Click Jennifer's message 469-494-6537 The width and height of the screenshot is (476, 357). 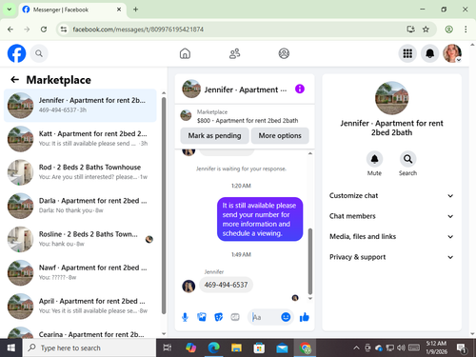[226, 285]
